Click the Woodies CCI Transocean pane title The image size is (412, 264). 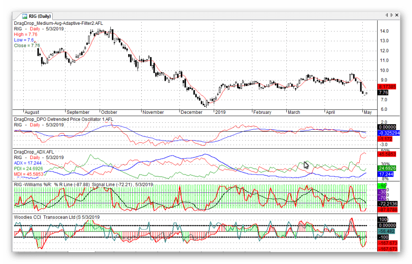57,217
